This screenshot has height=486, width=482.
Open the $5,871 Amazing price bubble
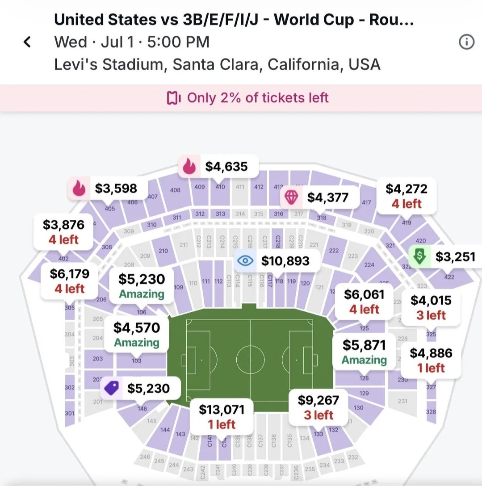(364, 352)
